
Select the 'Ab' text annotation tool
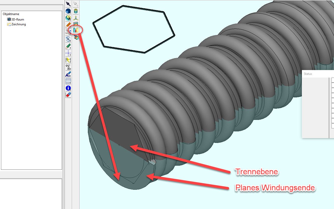[x=68, y=74]
